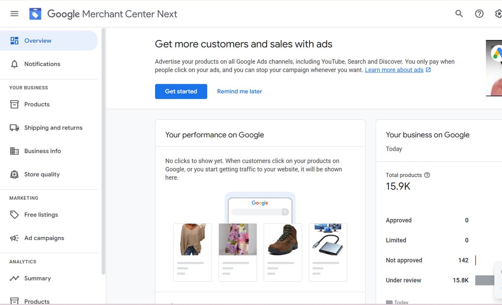The height and width of the screenshot is (305, 502).
Task: Click the Ad campaigns megaphone icon
Action: (x=14, y=238)
